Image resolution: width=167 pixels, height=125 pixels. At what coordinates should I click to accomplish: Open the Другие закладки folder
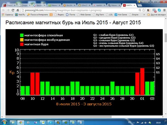pos(156,15)
